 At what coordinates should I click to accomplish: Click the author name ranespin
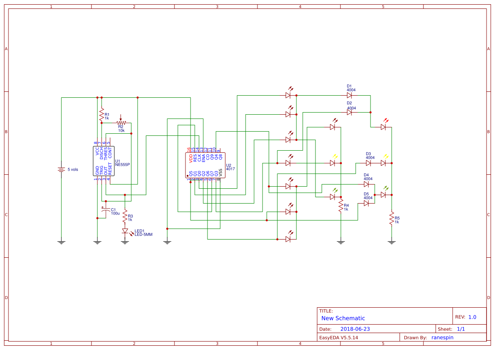(442, 337)
